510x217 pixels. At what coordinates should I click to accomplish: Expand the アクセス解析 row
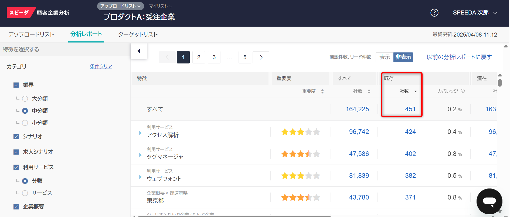140,133
